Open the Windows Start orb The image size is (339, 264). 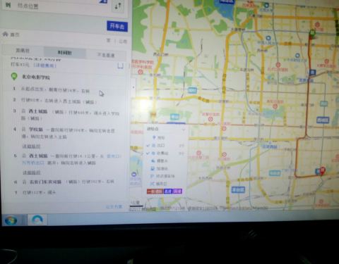[11, 220]
